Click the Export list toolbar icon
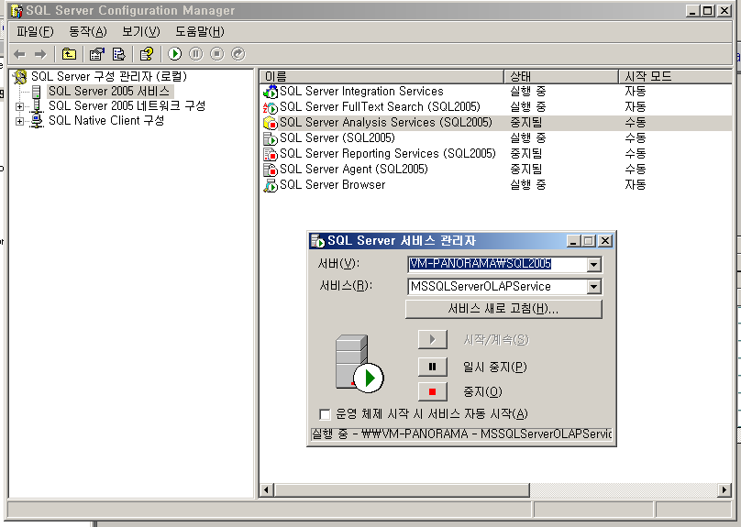Image resolution: width=741 pixels, height=527 pixels. tap(118, 54)
